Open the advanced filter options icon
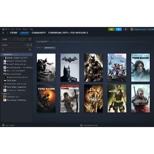The width and height of the screenshot is (154, 154). (30, 50)
